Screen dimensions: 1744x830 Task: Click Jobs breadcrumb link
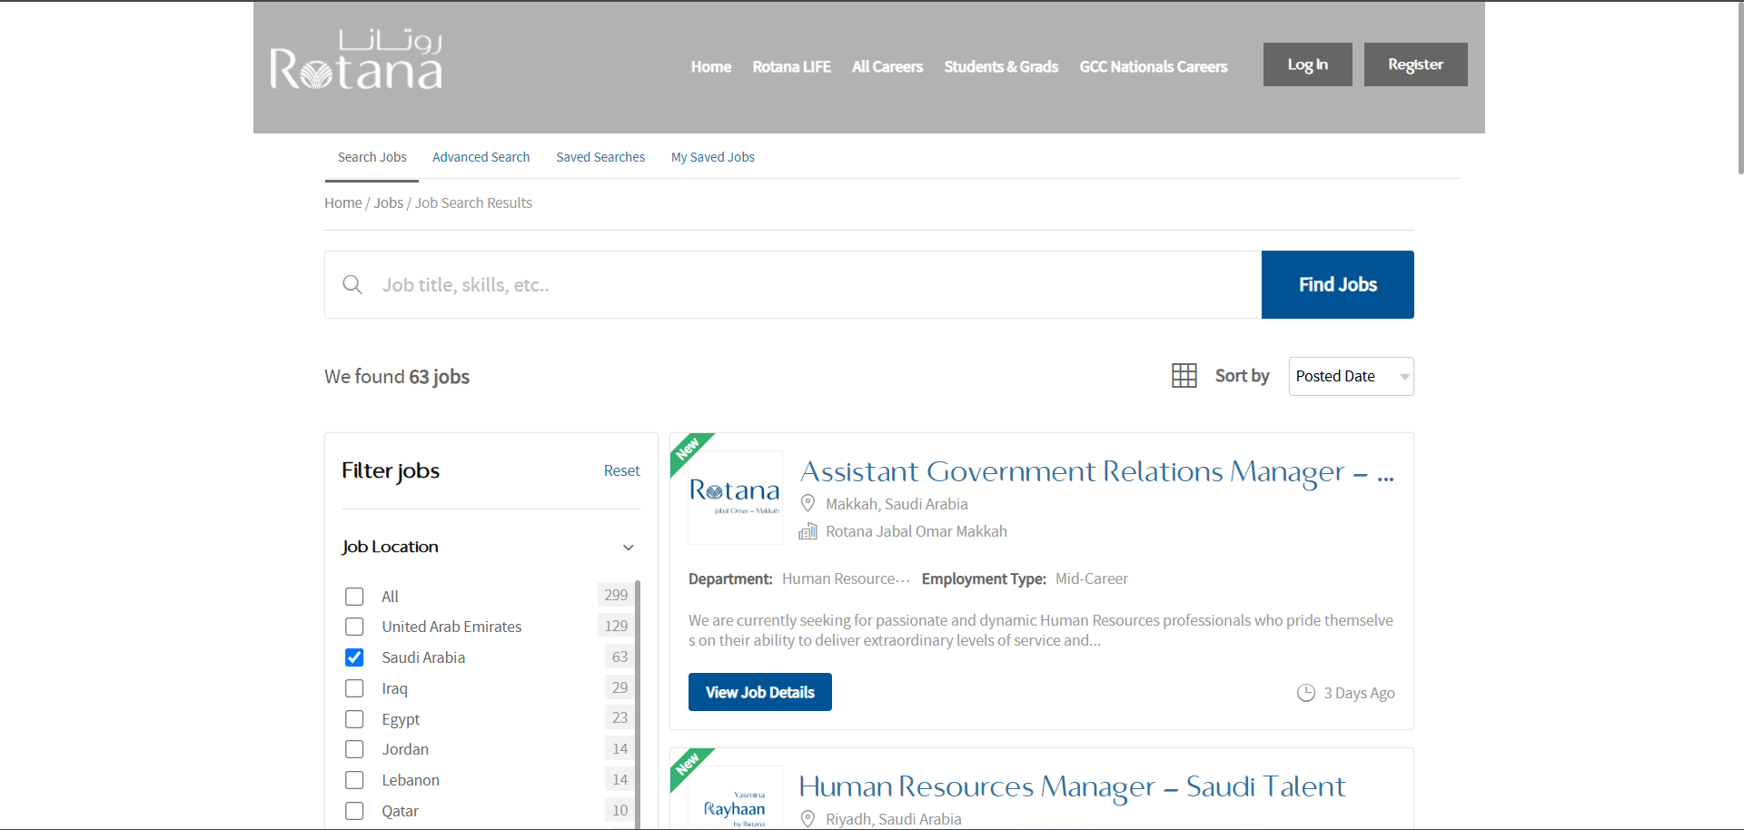pos(388,203)
